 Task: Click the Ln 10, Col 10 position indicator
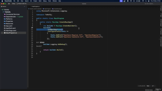[142, 86]
